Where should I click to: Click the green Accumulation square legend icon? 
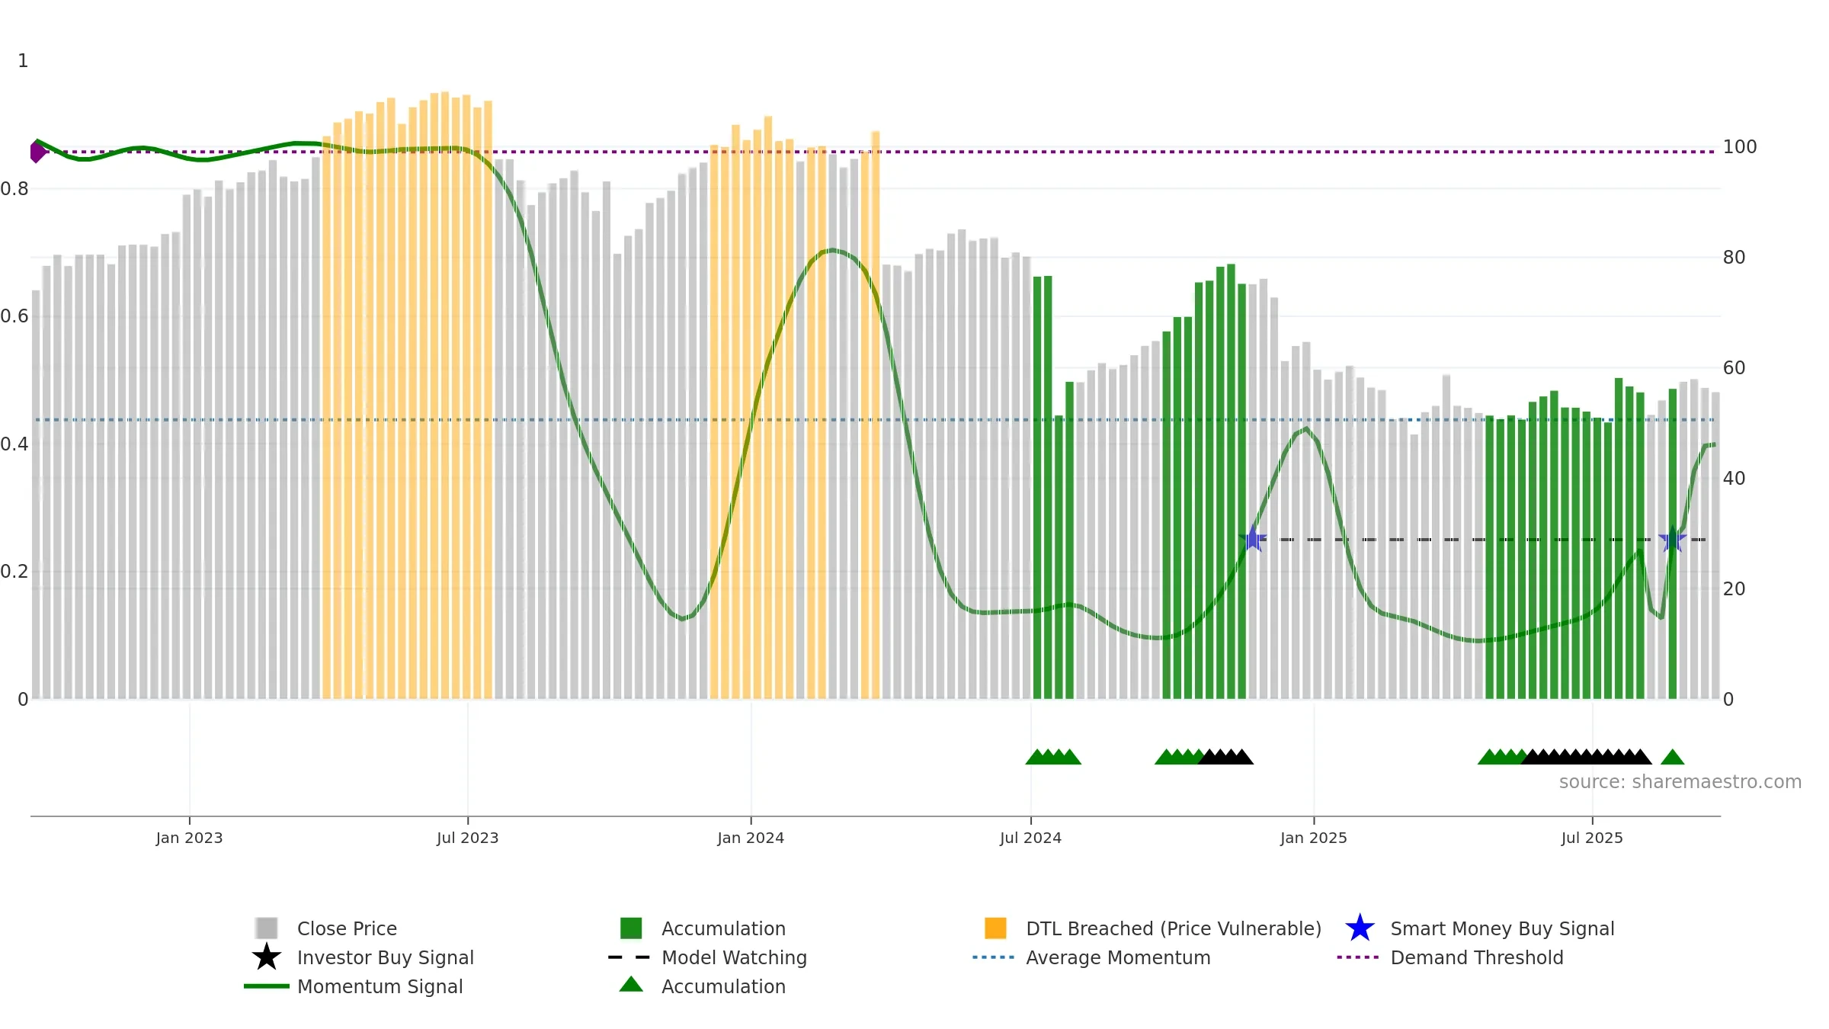click(x=631, y=928)
